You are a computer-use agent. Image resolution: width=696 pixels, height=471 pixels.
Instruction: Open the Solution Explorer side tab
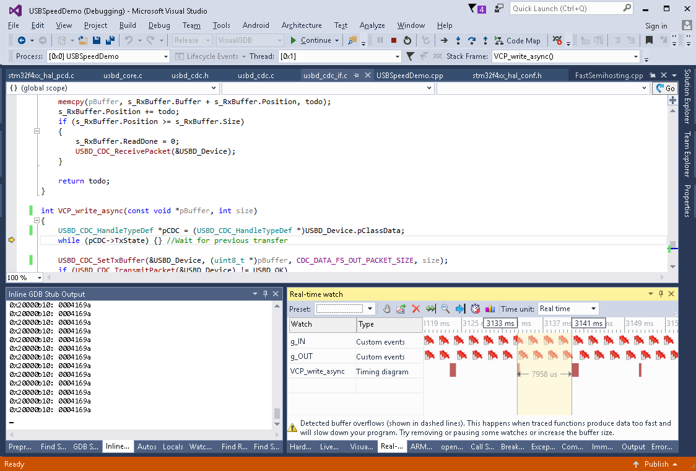tap(687, 96)
